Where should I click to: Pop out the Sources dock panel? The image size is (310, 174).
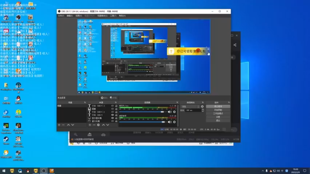pyautogui.click(x=115, y=102)
